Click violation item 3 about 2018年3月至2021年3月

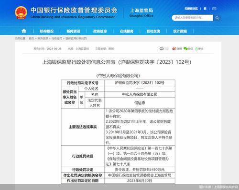pos(139,138)
